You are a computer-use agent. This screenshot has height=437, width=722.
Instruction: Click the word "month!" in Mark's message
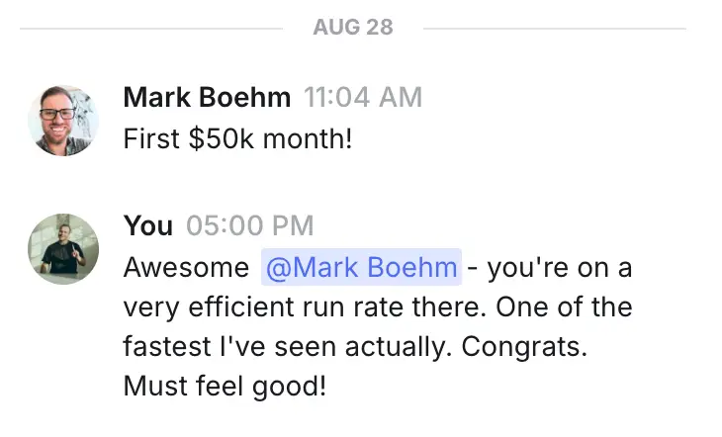pyautogui.click(x=308, y=138)
